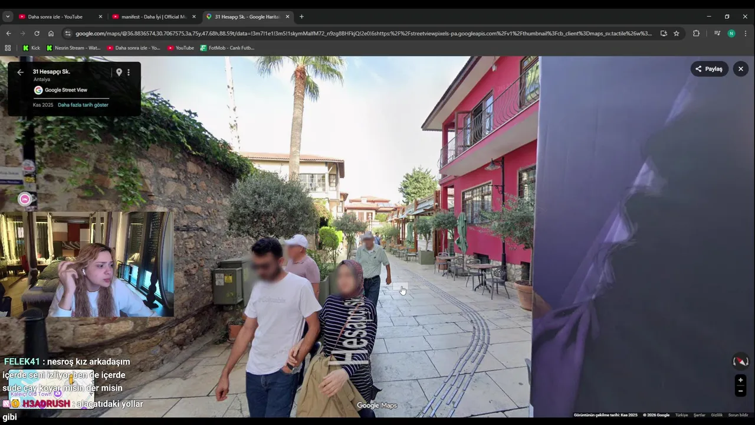The height and width of the screenshot is (425, 755).
Task: Open a new browser tab
Action: 301,17
